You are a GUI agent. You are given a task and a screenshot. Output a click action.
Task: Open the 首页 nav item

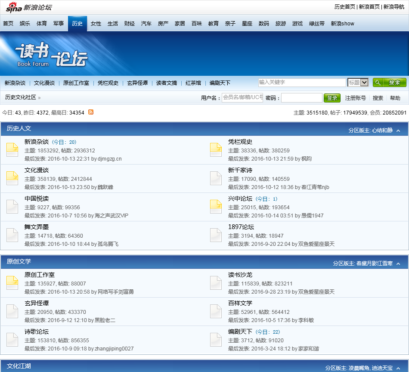pyautogui.click(x=8, y=24)
